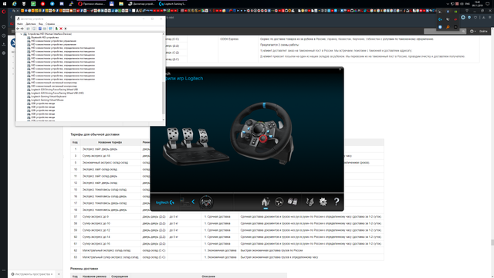Click the bird-shaped icon beside the gear
494x278 pixels.
click(310, 202)
